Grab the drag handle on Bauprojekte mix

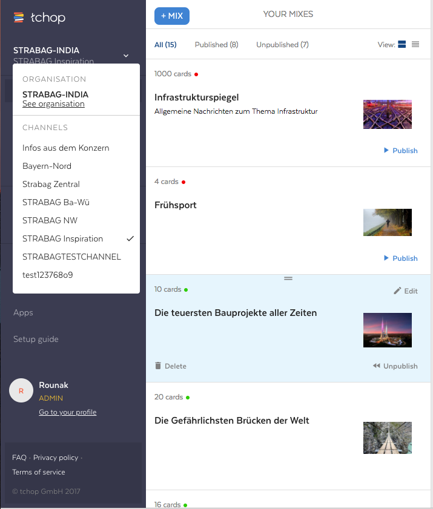click(x=288, y=278)
